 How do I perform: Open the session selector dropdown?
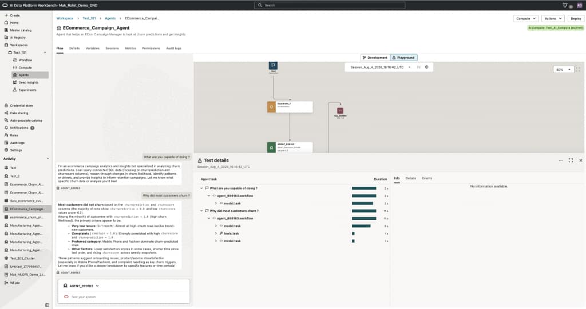pyautogui.click(x=380, y=67)
